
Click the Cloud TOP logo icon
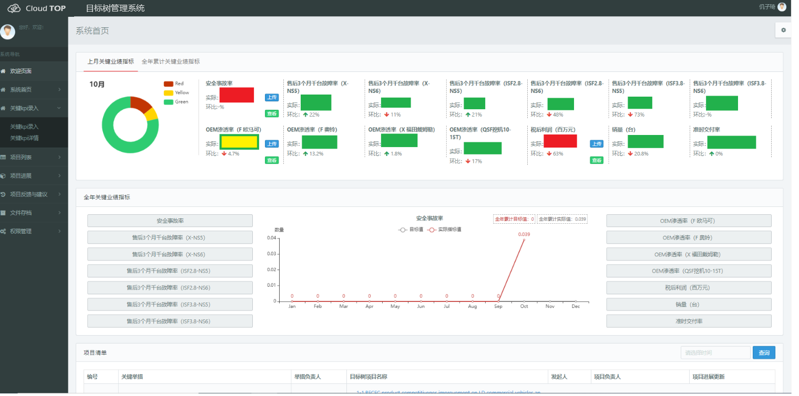pos(14,8)
